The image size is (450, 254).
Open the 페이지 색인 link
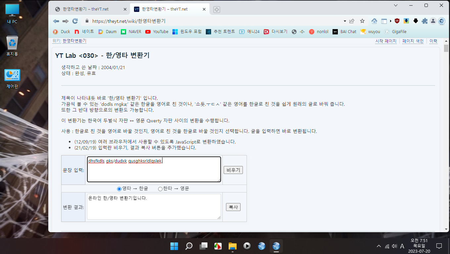coord(413,41)
